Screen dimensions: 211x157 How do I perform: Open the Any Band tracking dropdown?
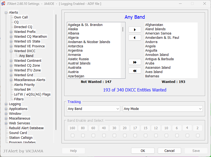94,109
